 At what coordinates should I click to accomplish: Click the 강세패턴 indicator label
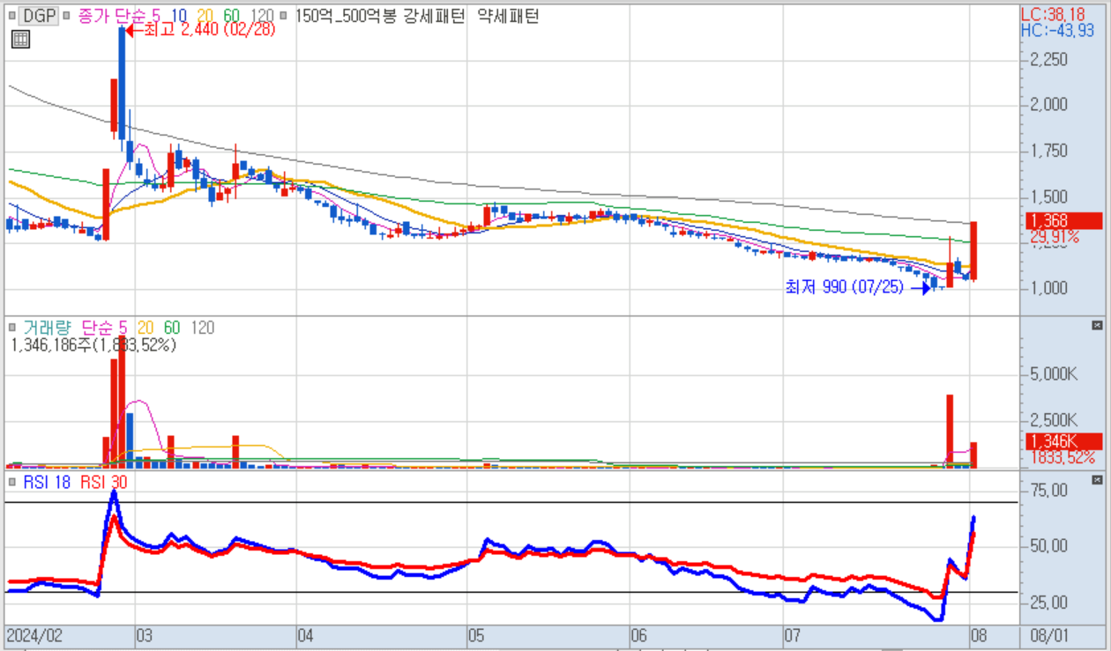(x=432, y=16)
